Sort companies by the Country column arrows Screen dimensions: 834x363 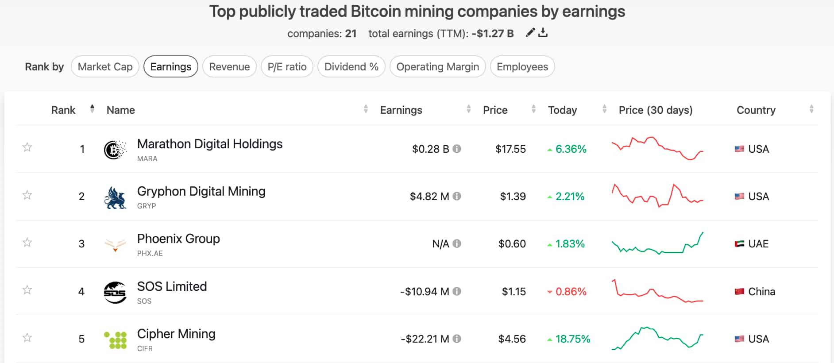pyautogui.click(x=811, y=109)
